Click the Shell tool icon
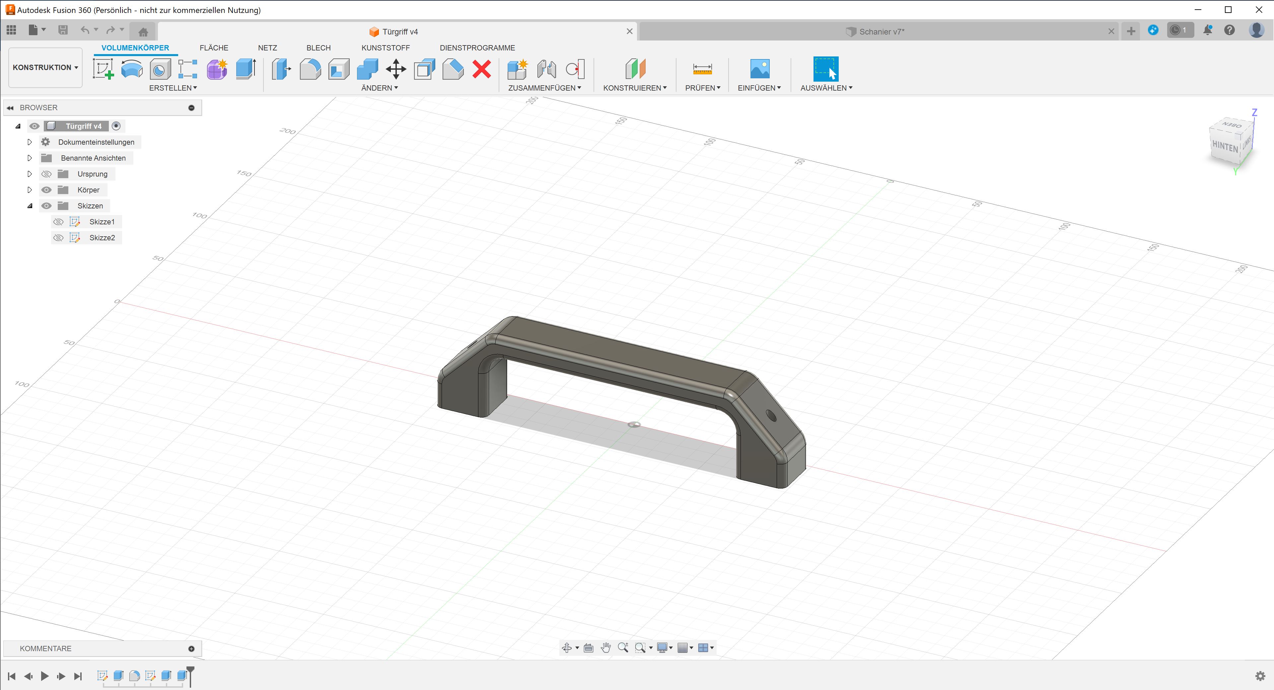Image resolution: width=1274 pixels, height=690 pixels. 339,69
